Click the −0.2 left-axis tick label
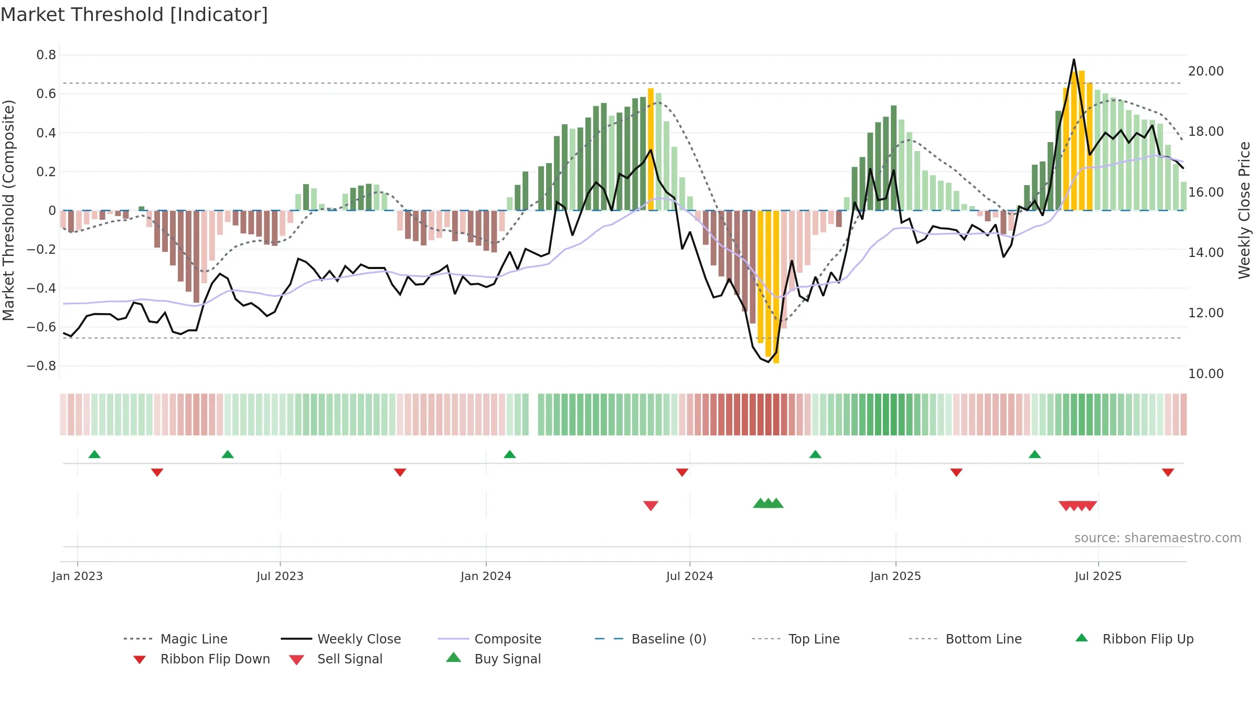This screenshot has width=1259, height=708. coord(41,249)
